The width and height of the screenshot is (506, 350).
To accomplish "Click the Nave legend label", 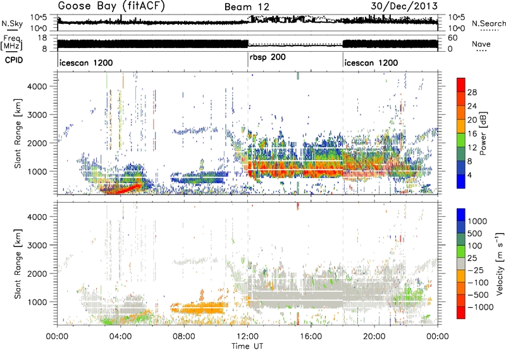I will tap(481, 44).
